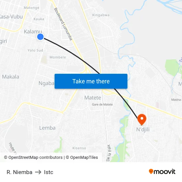Select the blue origin marker near Kalamu
The width and height of the screenshot is (182, 182).
click(40, 37)
